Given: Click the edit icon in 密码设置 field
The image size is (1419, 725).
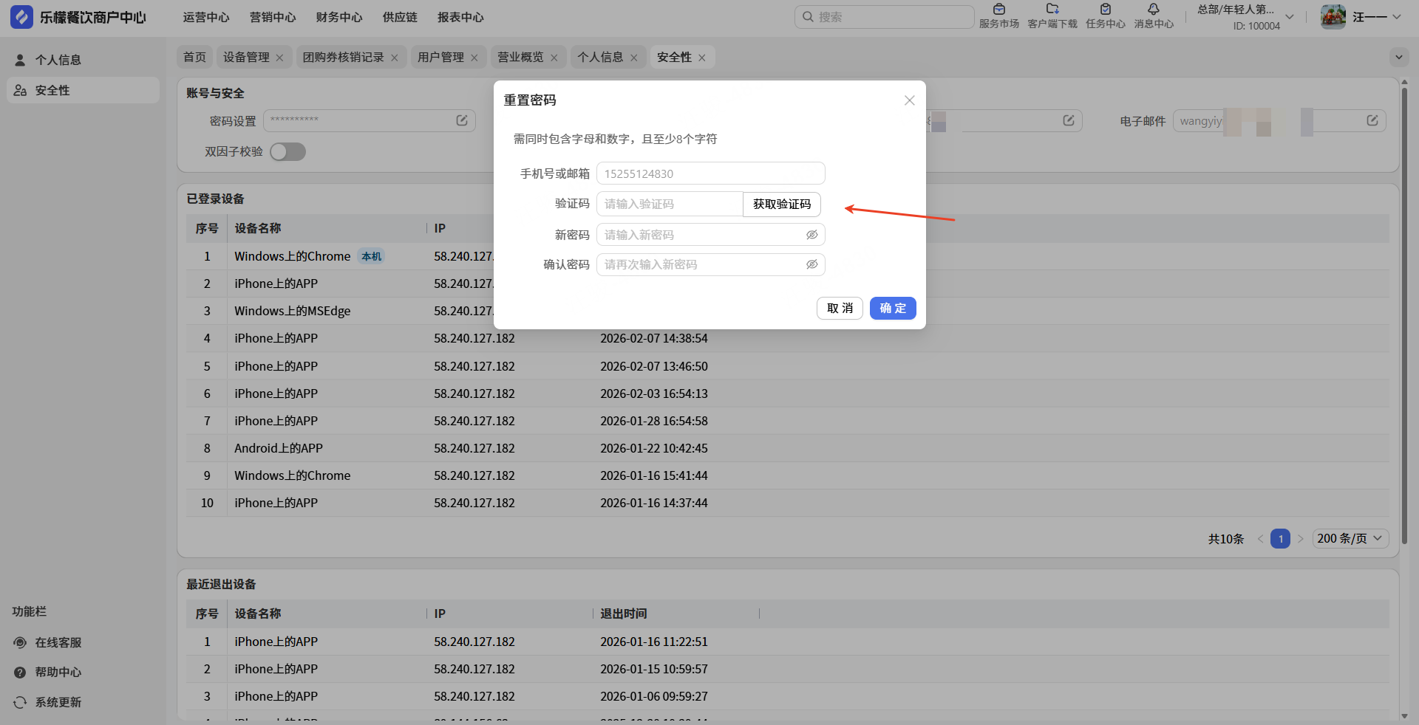Looking at the screenshot, I should tap(462, 120).
